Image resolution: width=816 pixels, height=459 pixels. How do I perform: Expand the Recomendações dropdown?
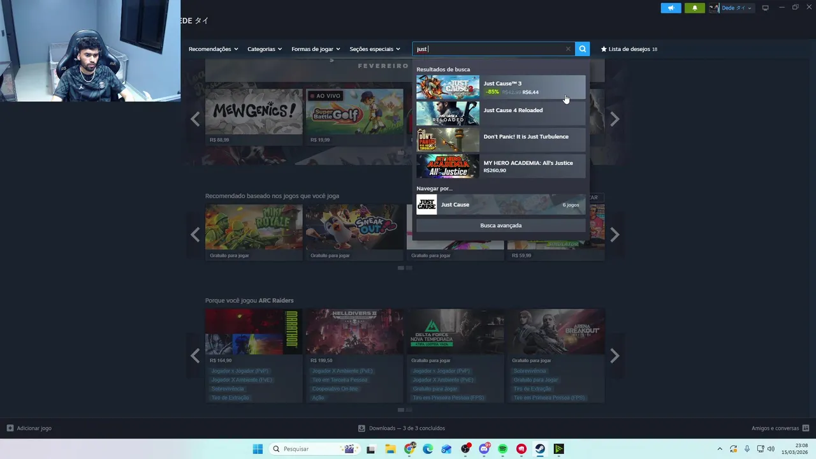(213, 49)
